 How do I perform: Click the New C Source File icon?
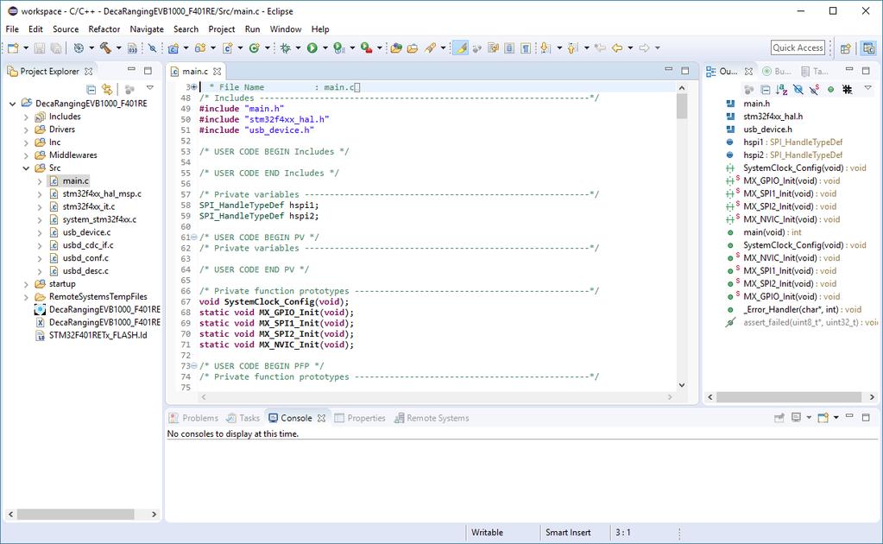point(227,47)
